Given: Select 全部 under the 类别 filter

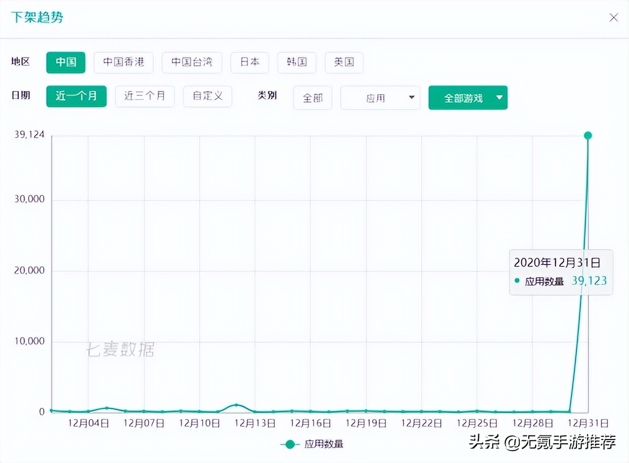Looking at the screenshot, I should click(312, 98).
